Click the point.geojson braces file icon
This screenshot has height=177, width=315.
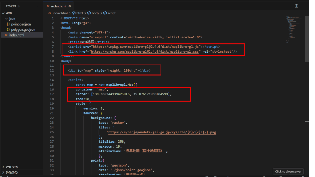click(x=8, y=24)
